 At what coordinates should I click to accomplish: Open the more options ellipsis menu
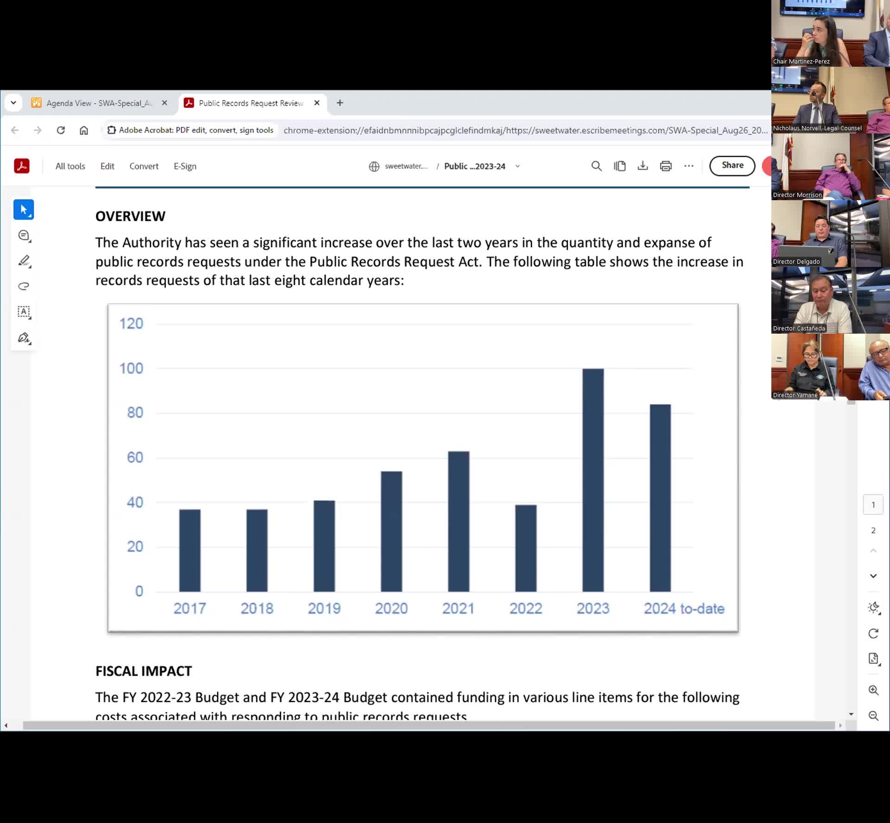click(689, 166)
